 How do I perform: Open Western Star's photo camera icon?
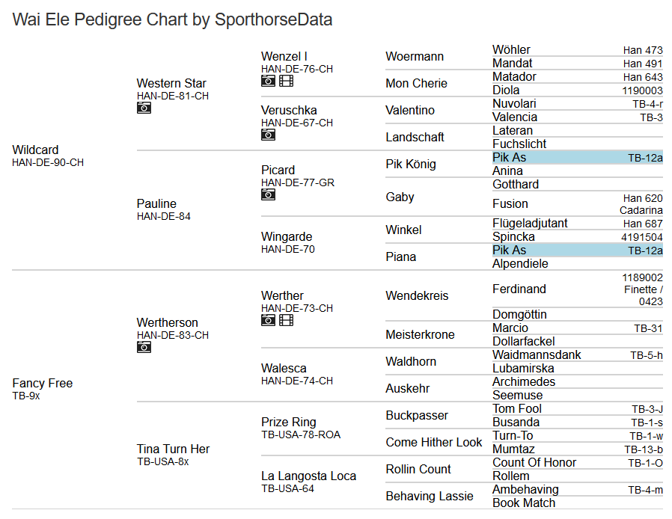pyautogui.click(x=144, y=108)
